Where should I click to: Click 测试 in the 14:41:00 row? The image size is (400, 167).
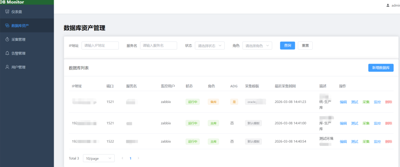coord(354,123)
